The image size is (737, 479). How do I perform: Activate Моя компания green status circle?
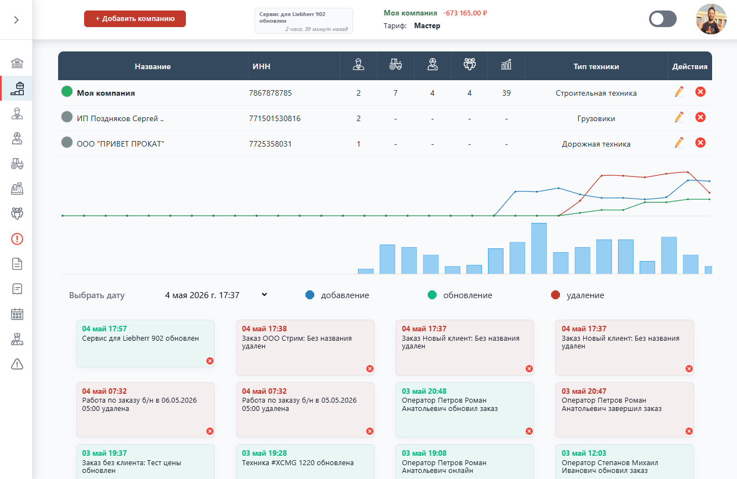pyautogui.click(x=67, y=92)
